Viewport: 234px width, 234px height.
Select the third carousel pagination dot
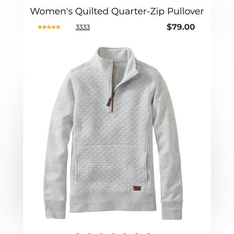tap(101, 233)
